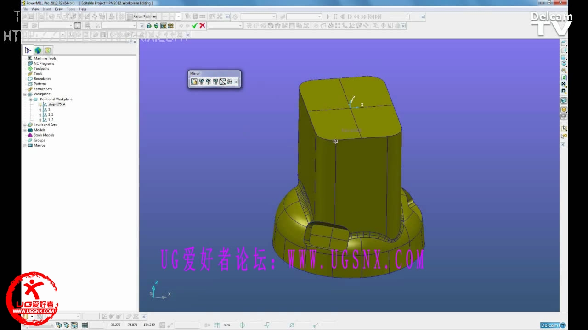Screen dimensions: 588x330
Task: Pause the toolpath simulation
Action: point(335,16)
